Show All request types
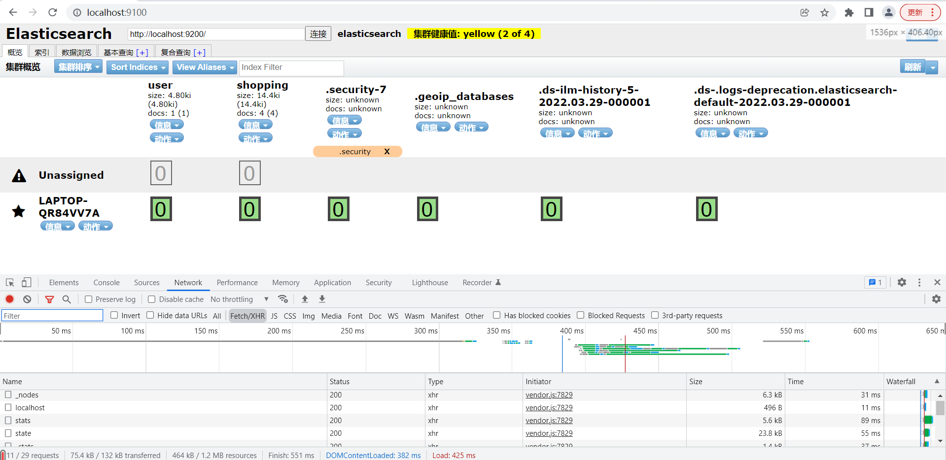The image size is (946, 460). [x=217, y=316]
